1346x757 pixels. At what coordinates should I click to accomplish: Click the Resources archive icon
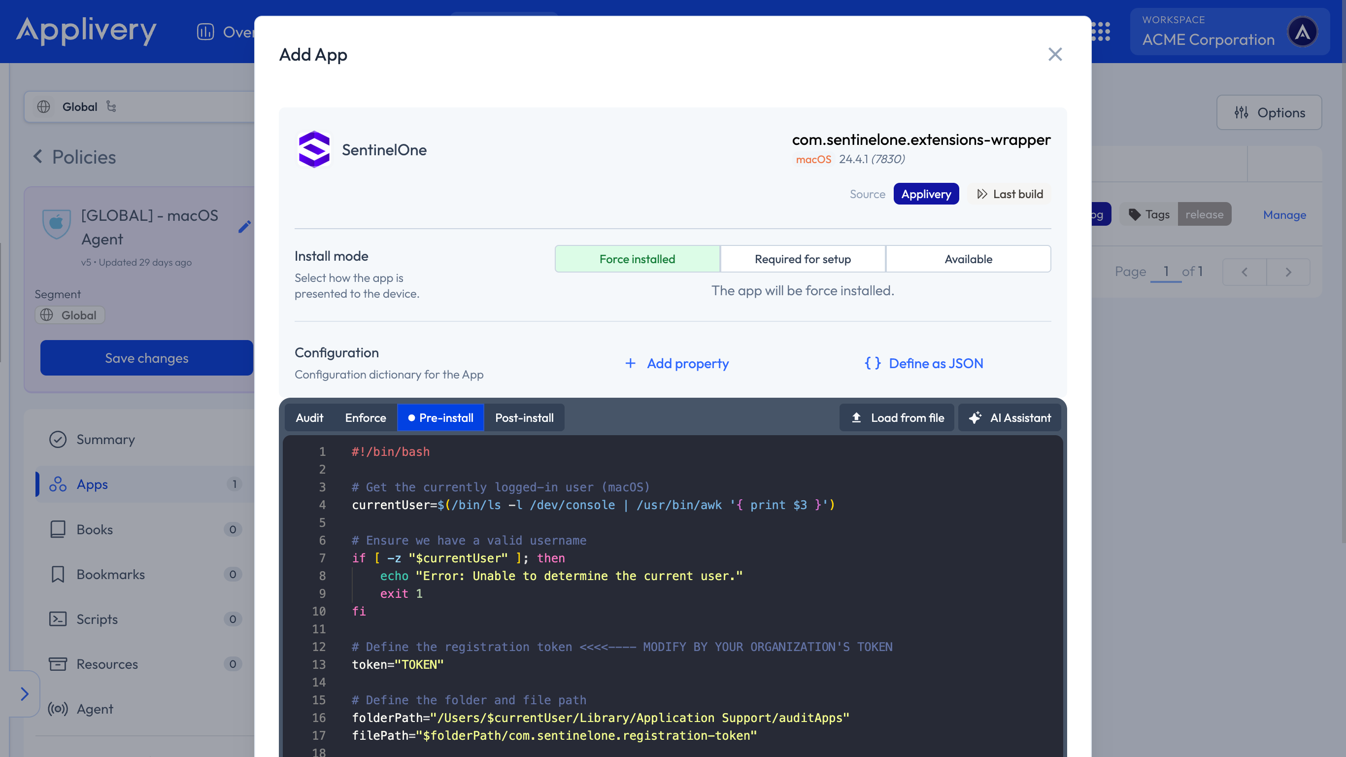tap(58, 664)
